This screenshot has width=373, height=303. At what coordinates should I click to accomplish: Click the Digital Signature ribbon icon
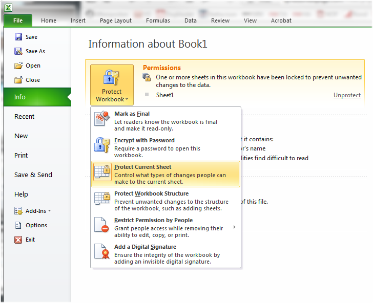coord(102,251)
